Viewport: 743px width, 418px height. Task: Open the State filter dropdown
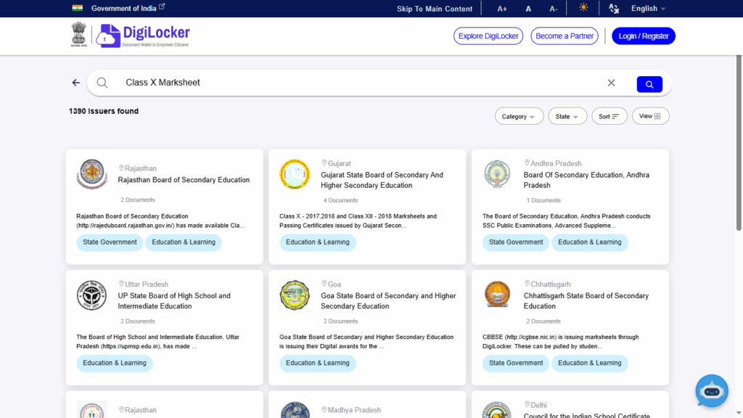click(567, 117)
